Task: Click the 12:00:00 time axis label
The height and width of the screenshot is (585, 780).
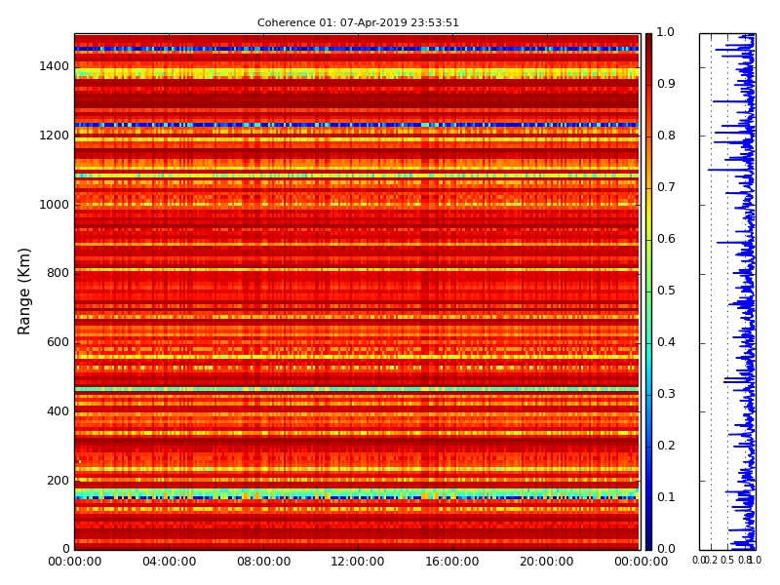Action: (x=358, y=562)
